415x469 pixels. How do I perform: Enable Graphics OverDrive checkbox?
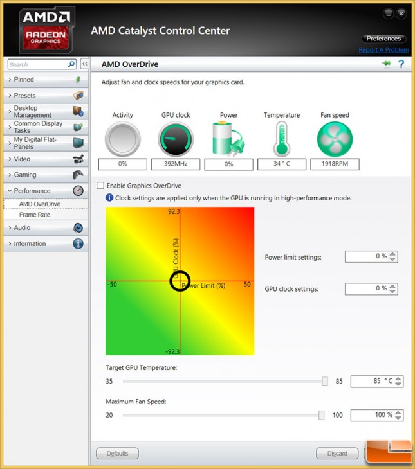coord(100,186)
